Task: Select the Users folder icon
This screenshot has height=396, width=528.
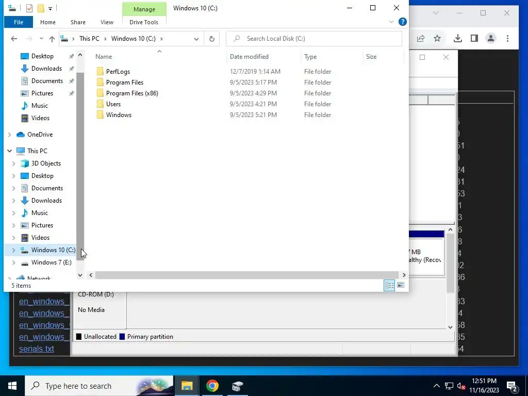Action: (100, 104)
